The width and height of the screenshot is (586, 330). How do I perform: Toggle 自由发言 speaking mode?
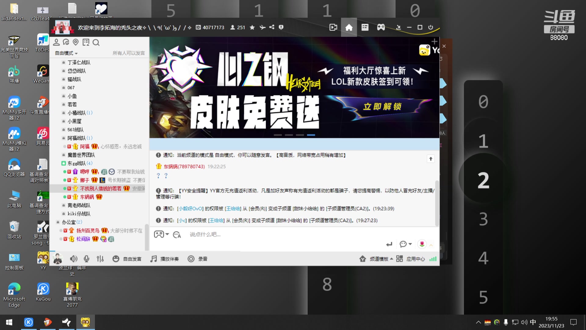point(127,258)
